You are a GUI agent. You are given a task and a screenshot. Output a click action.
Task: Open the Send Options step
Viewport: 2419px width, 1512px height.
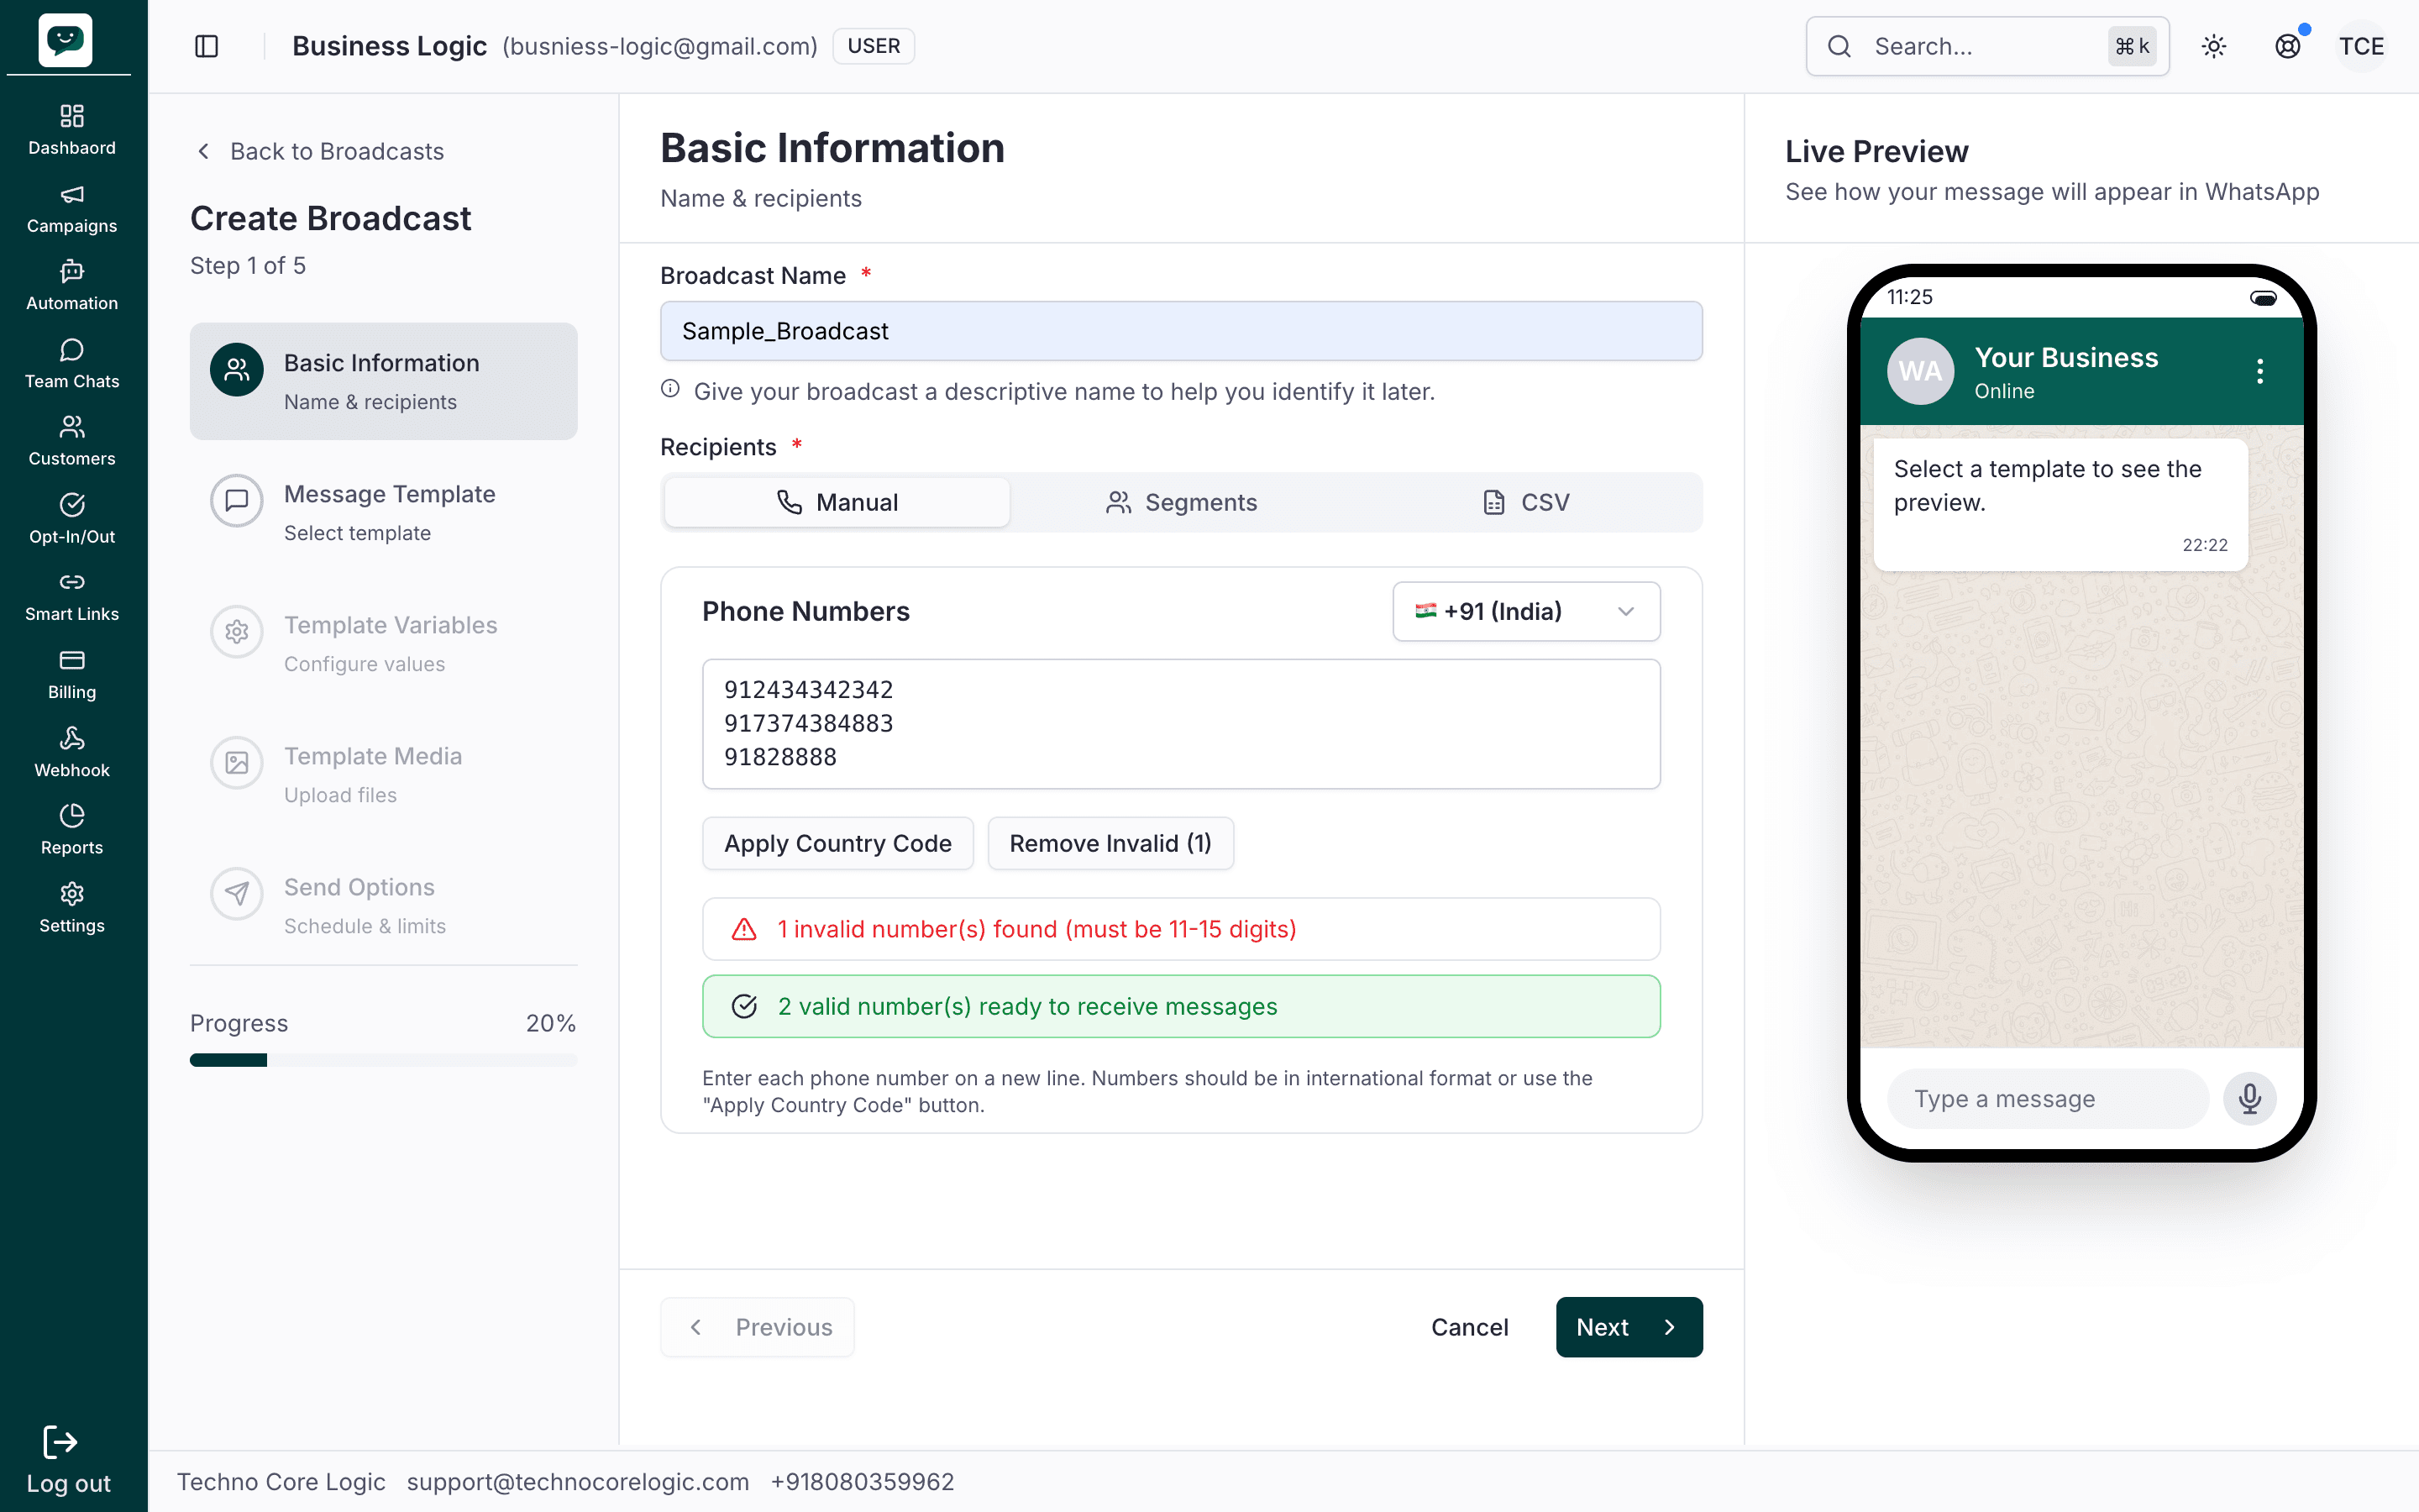(x=384, y=905)
